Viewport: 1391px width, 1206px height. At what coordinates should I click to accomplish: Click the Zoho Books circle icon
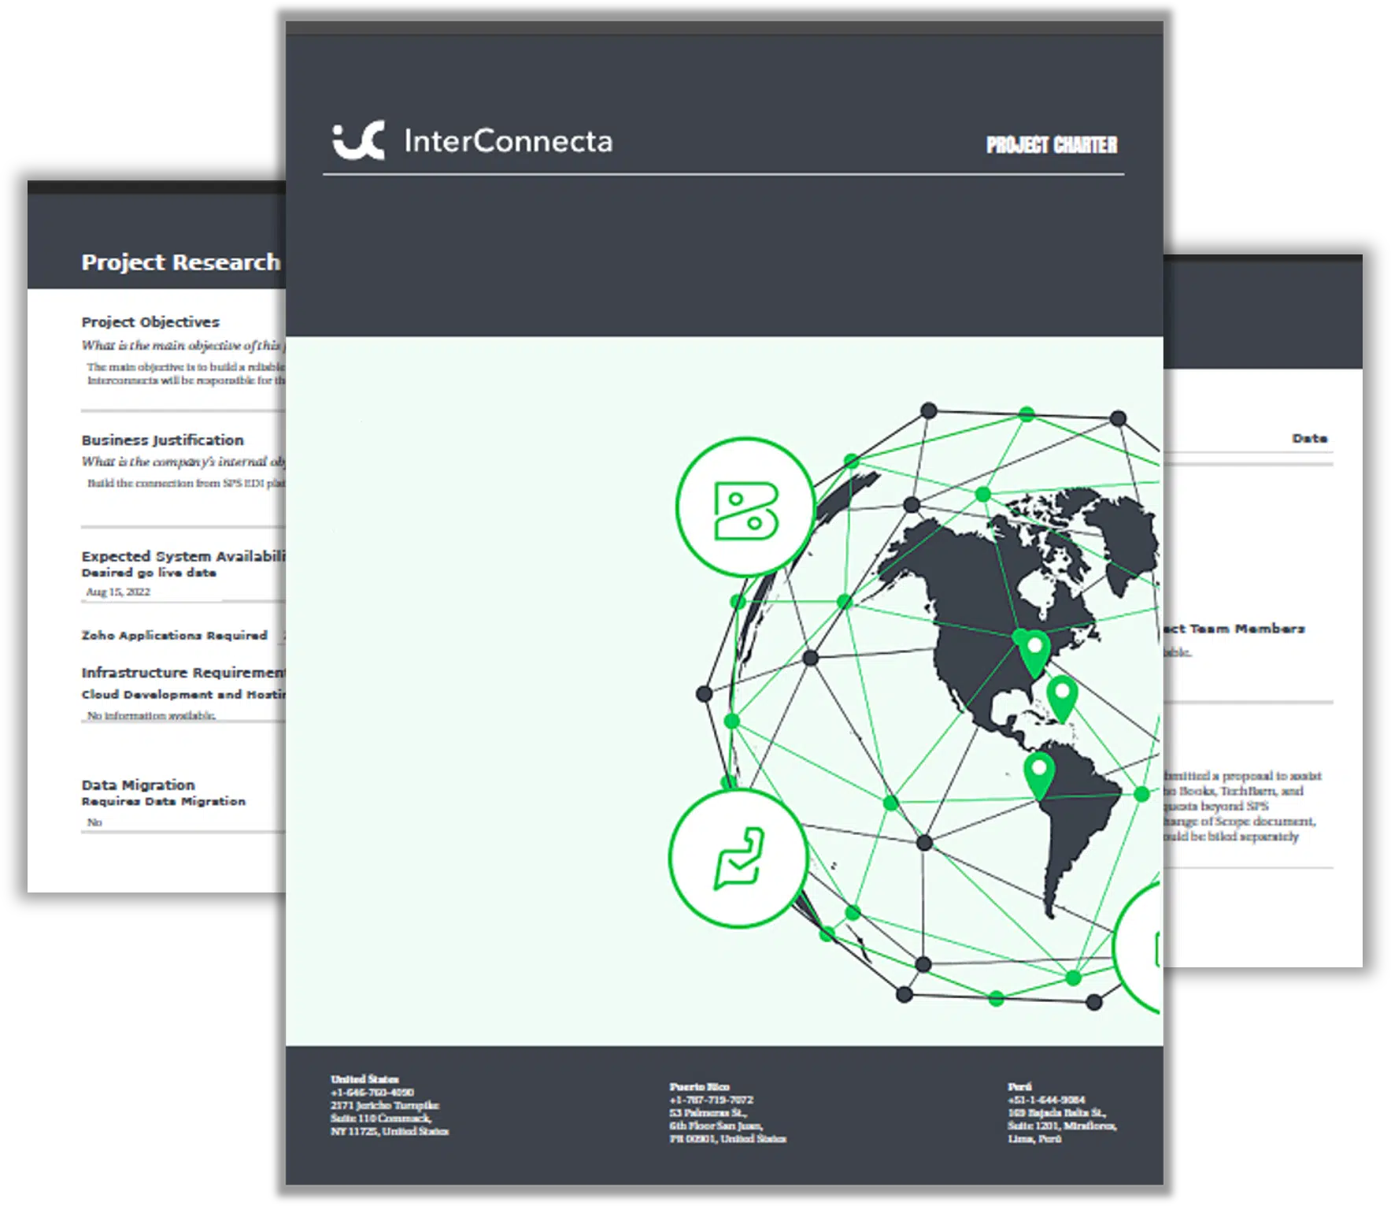[745, 507]
